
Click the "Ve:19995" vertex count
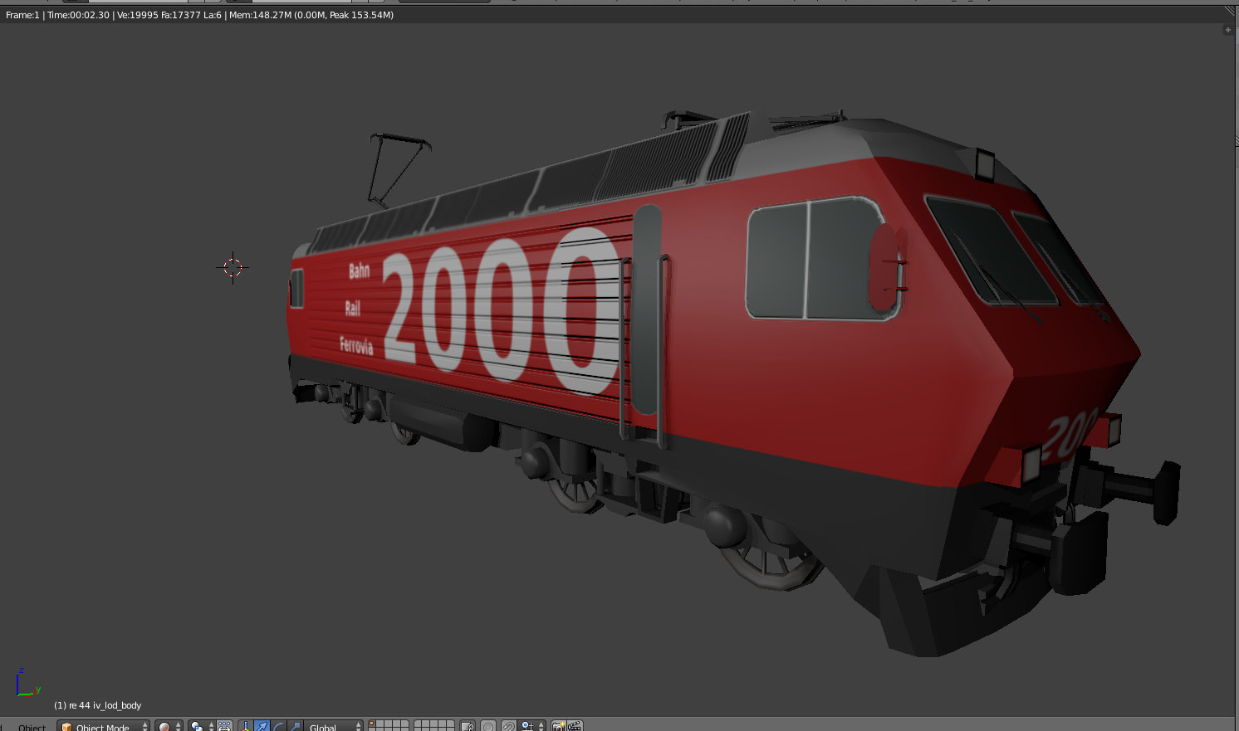click(x=138, y=15)
